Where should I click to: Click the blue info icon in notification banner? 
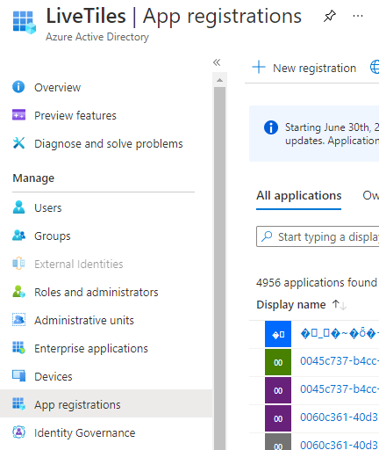[271, 127]
